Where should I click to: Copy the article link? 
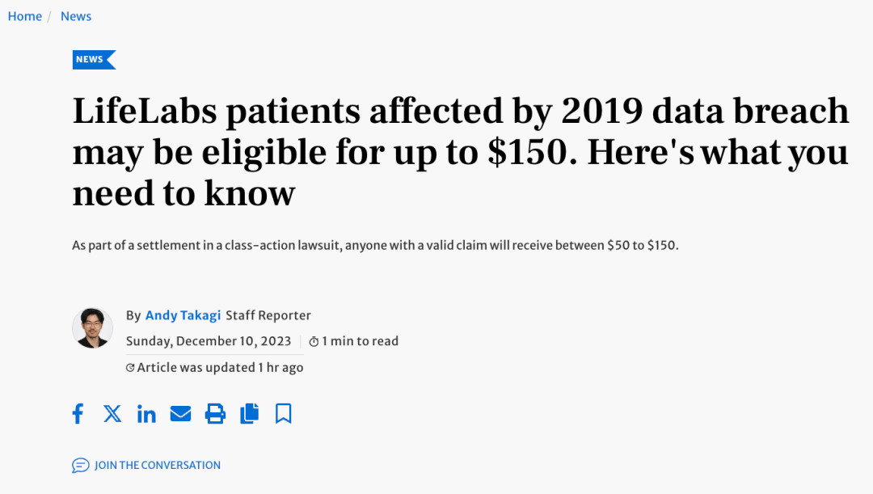[x=249, y=413]
